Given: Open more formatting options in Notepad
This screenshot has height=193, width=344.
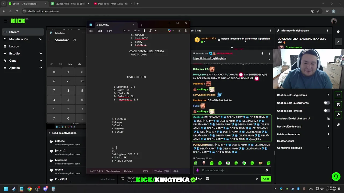Looking at the screenshot, I should pos(156,31).
